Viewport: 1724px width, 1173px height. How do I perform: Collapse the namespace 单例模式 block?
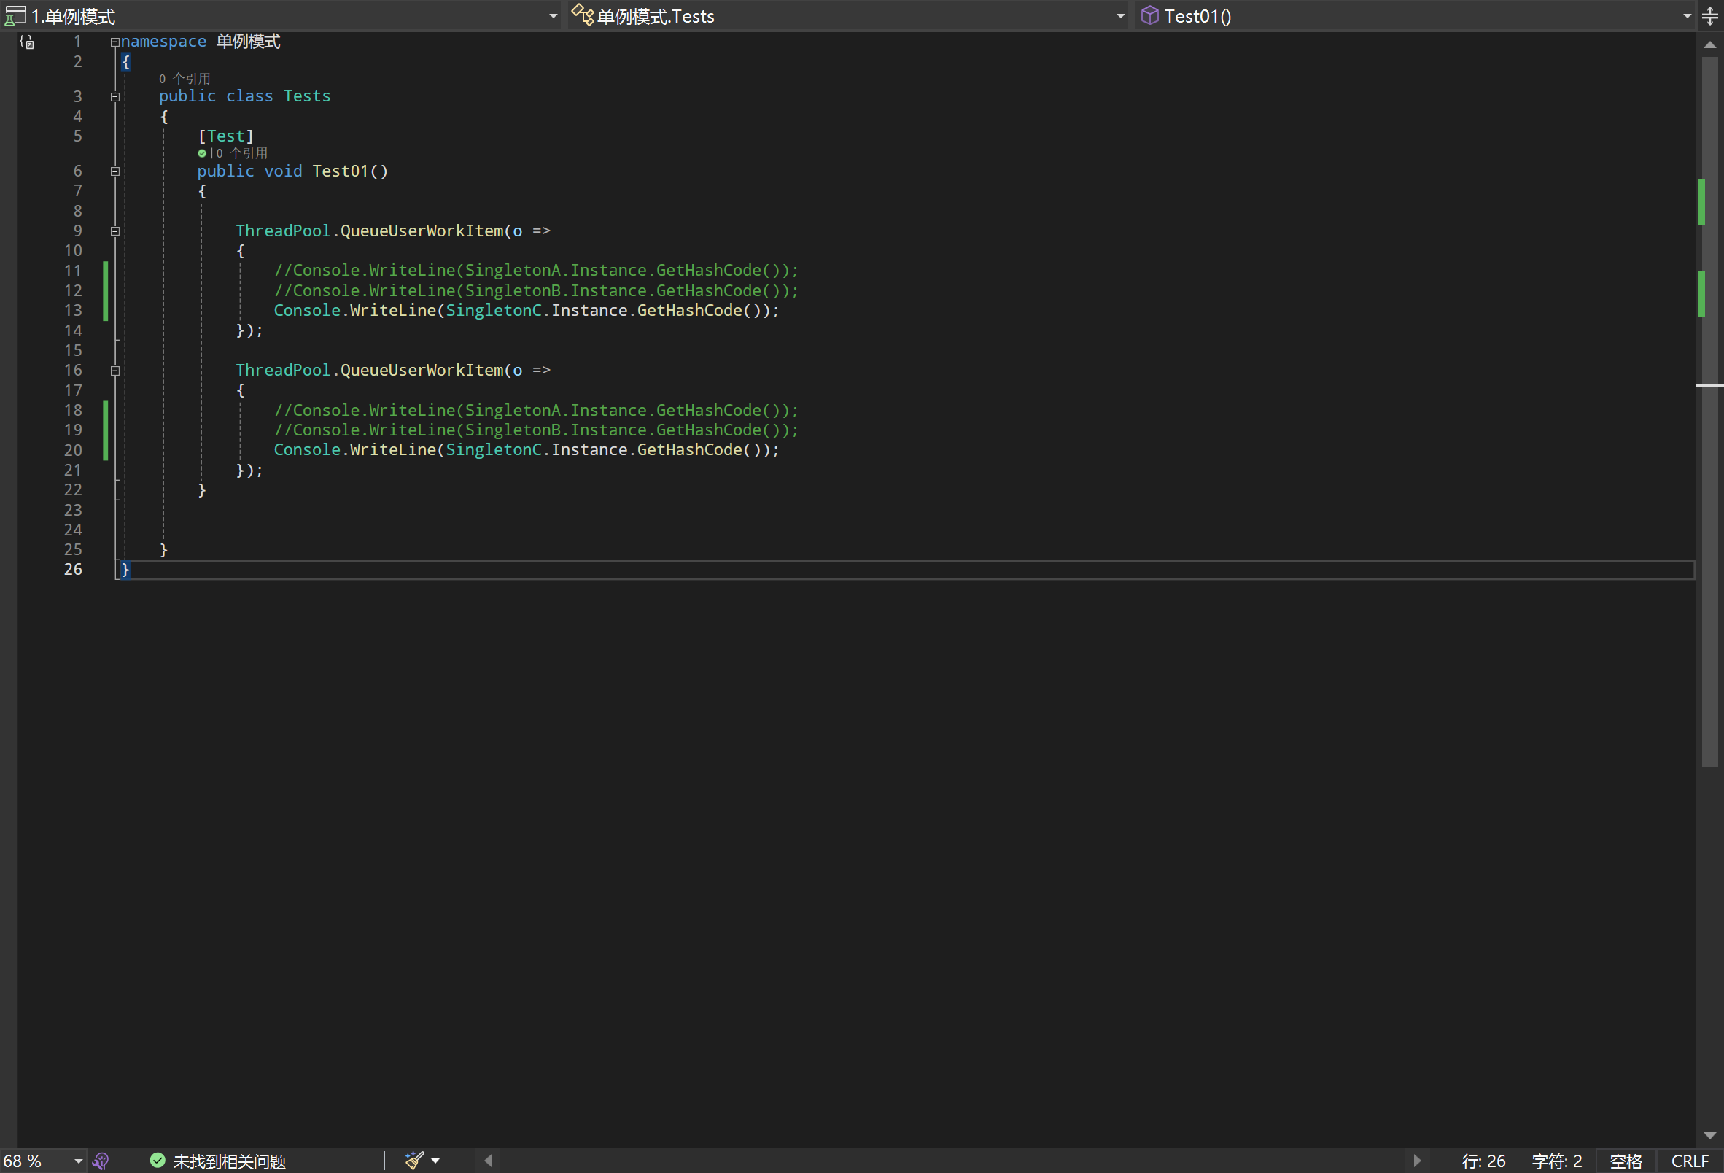115,42
